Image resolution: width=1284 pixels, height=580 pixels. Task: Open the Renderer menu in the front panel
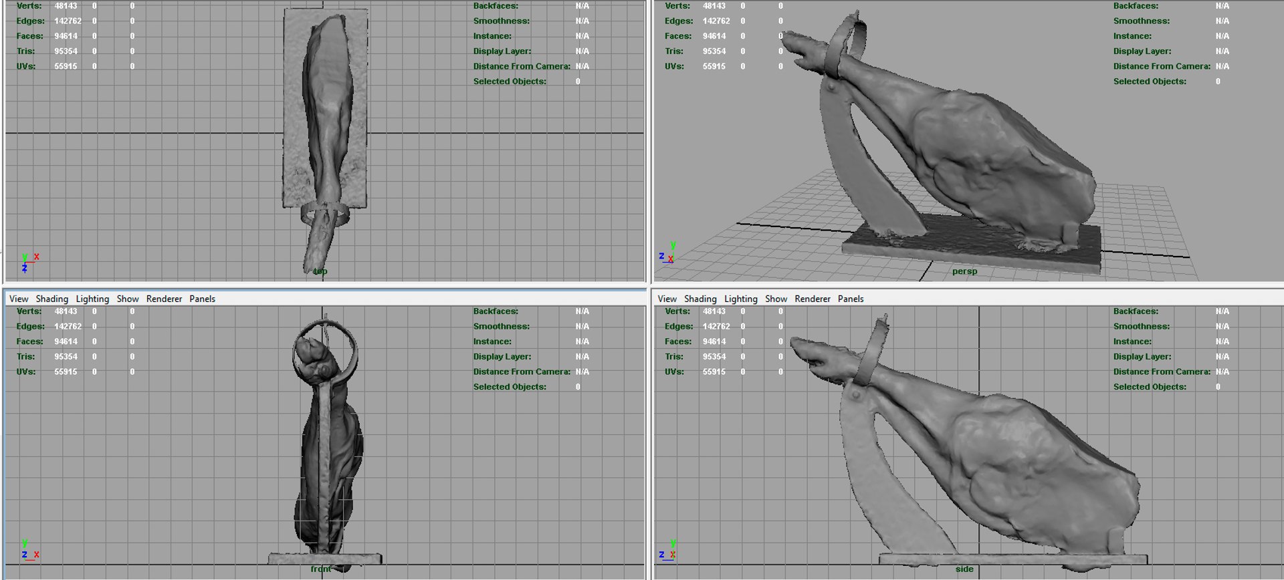click(165, 299)
